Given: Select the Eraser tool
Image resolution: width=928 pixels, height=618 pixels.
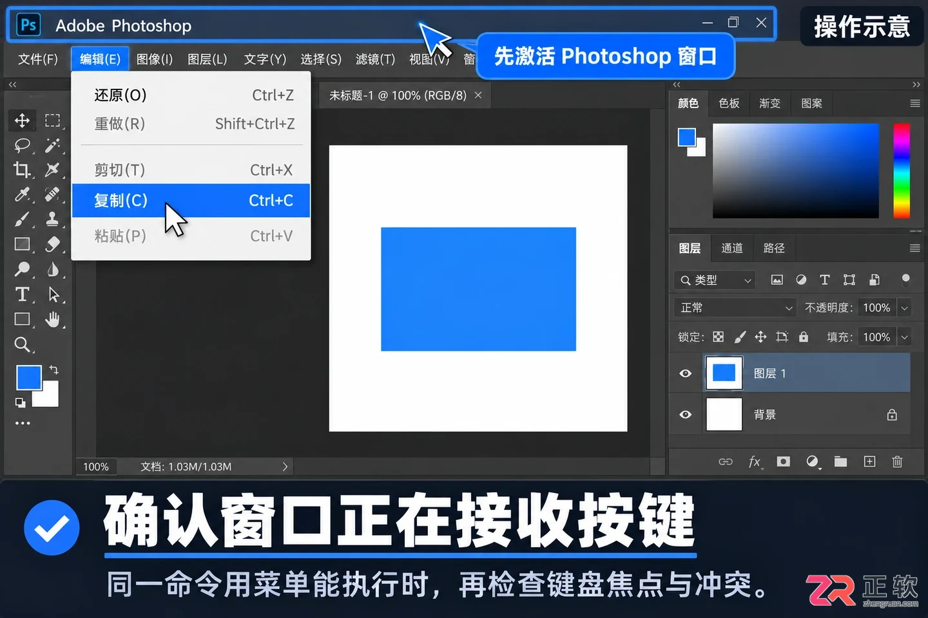Looking at the screenshot, I should tap(52, 244).
